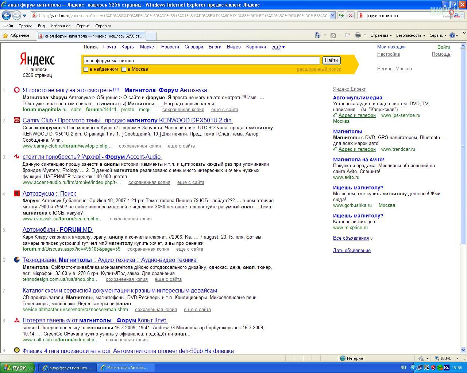The width and height of the screenshot is (467, 373).
Task: Expand the Home button dropdown arrow
Action: 325,35
